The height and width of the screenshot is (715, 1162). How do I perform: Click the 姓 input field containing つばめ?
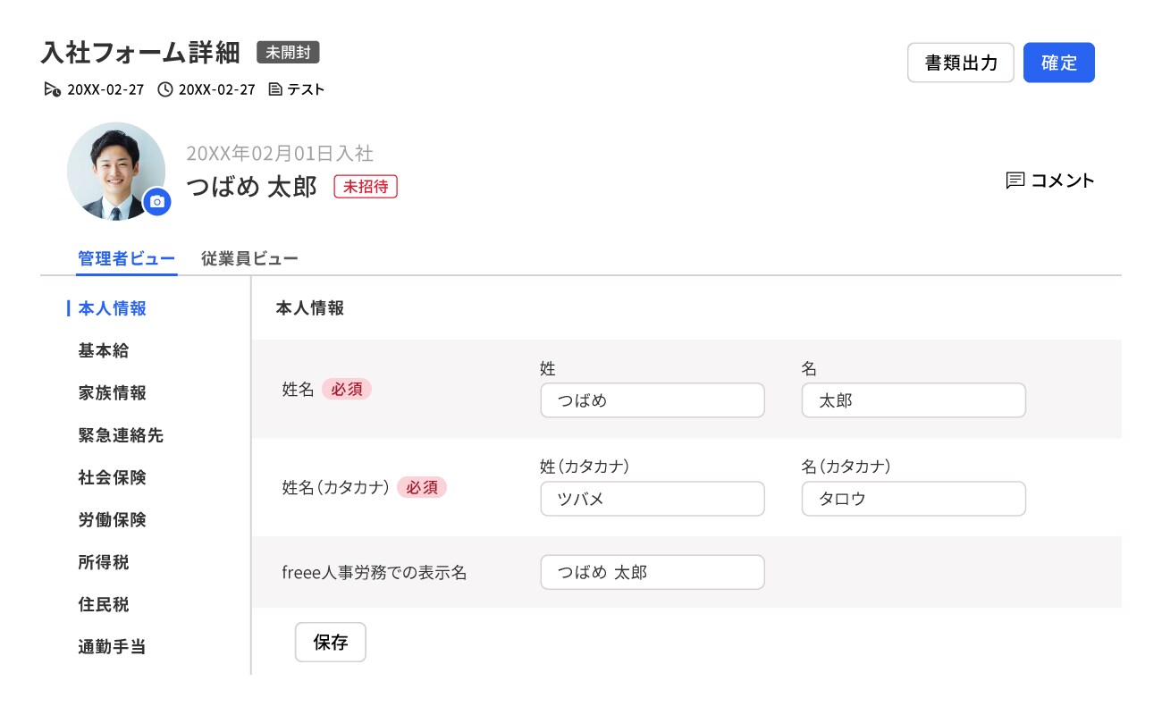(652, 400)
